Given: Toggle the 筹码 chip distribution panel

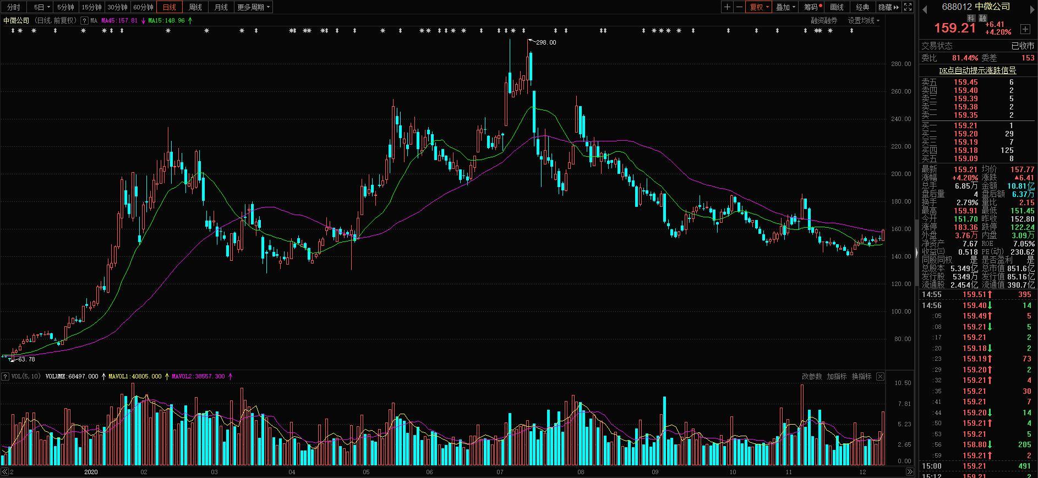Looking at the screenshot, I should coord(812,7).
